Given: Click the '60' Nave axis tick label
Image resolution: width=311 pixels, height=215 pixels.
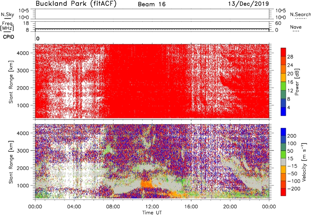Looking at the screenshot, I should 278,23.
